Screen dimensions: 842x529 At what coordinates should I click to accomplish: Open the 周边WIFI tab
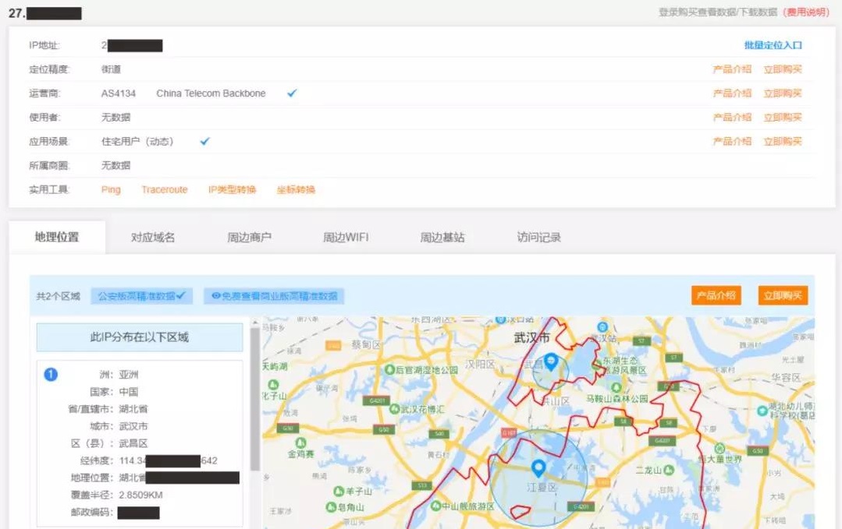346,238
